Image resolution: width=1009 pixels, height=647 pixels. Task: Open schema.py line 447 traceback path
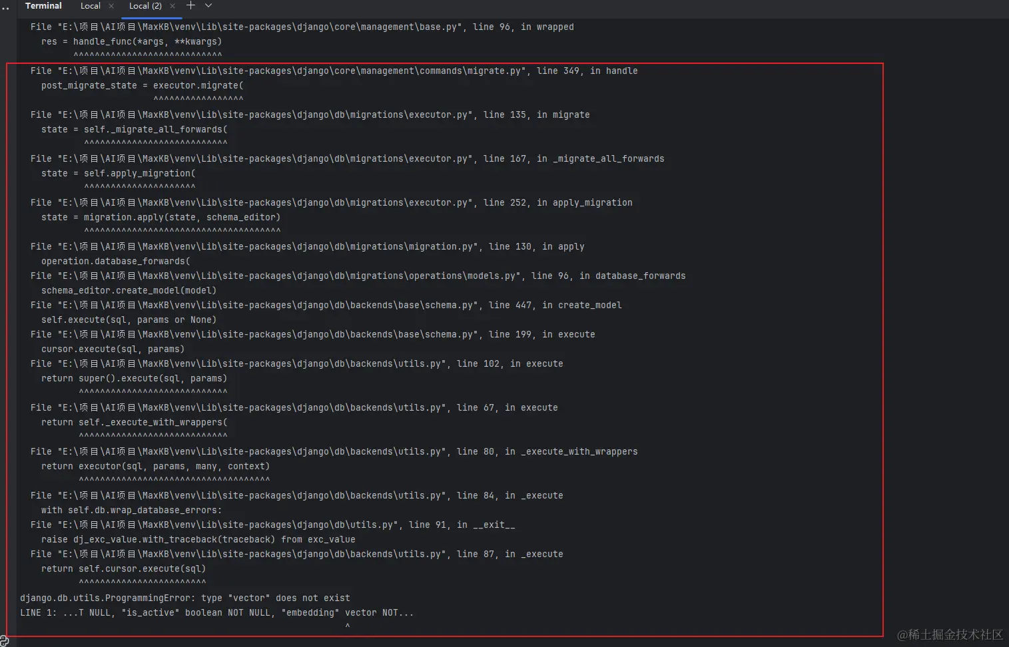(268, 306)
